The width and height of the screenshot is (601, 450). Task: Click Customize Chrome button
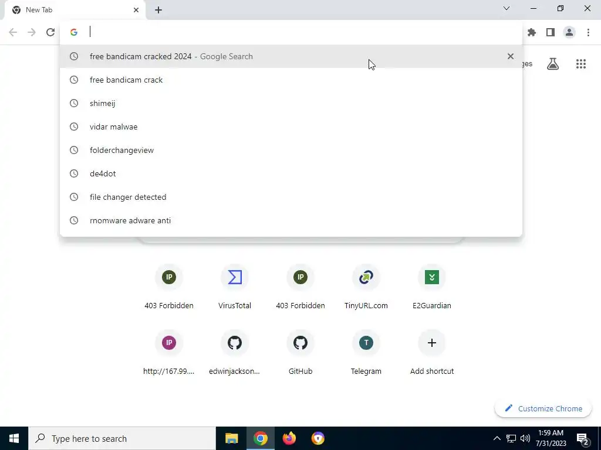point(543,408)
